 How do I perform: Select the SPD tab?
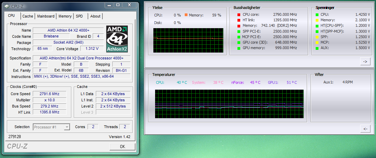pos(79,16)
